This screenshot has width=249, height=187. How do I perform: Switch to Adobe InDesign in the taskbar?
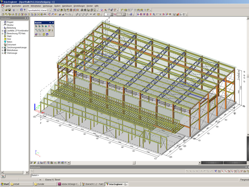click(x=69, y=184)
